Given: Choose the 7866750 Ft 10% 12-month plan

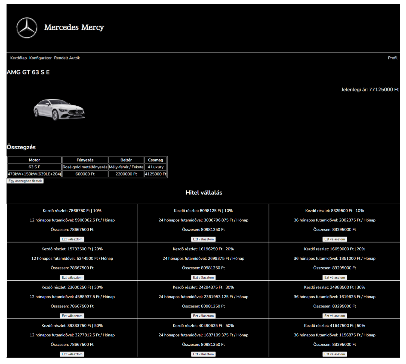Looking at the screenshot, I should 72,239.
